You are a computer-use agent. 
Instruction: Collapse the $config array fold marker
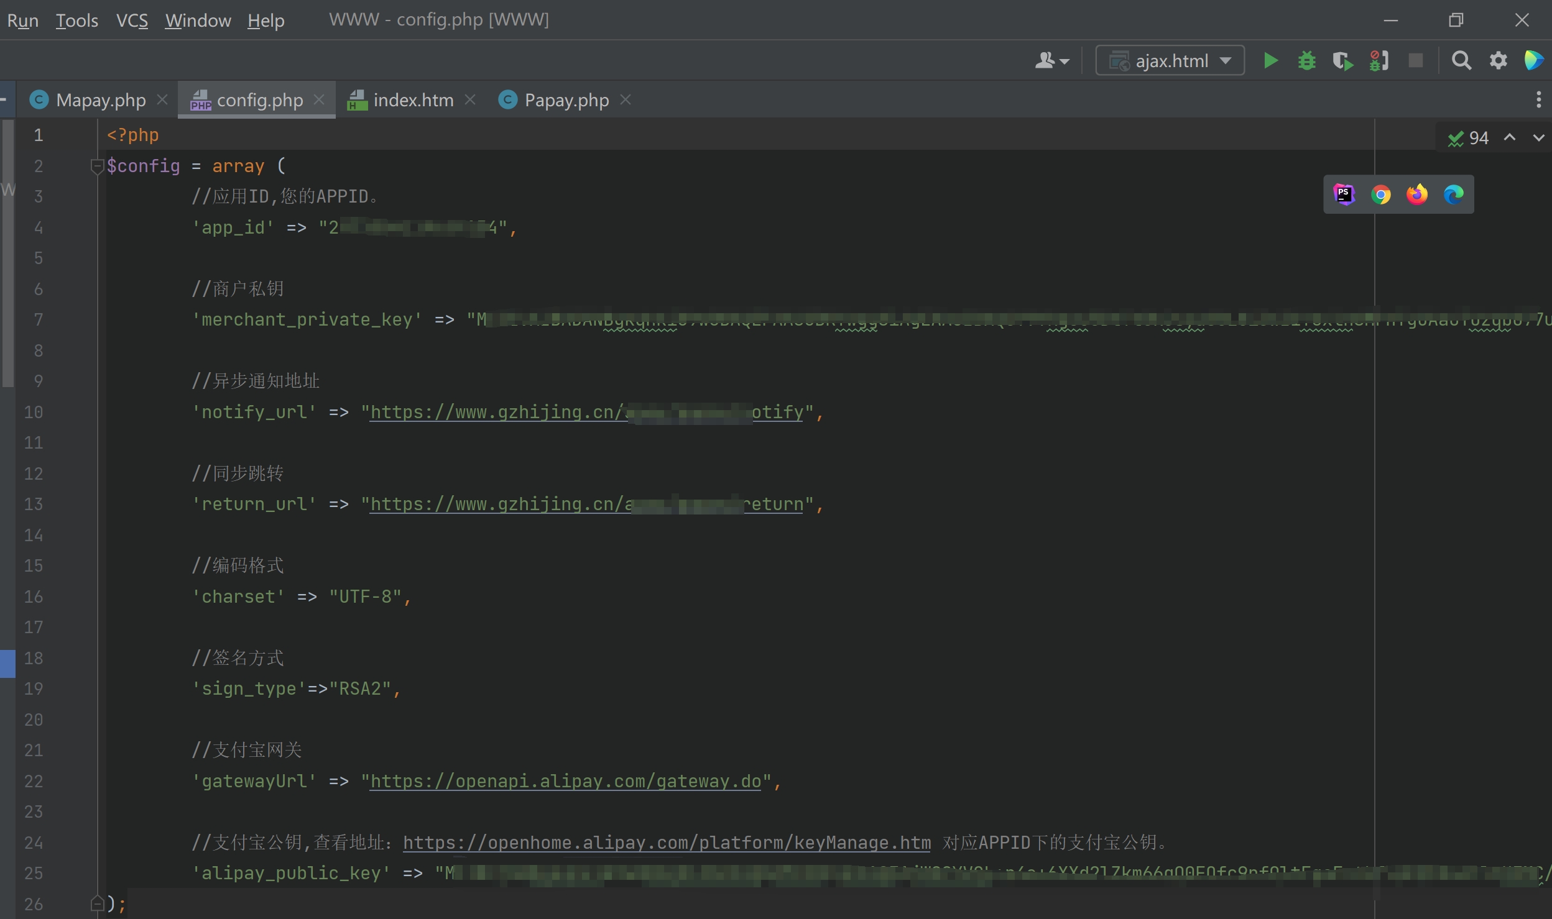click(96, 166)
